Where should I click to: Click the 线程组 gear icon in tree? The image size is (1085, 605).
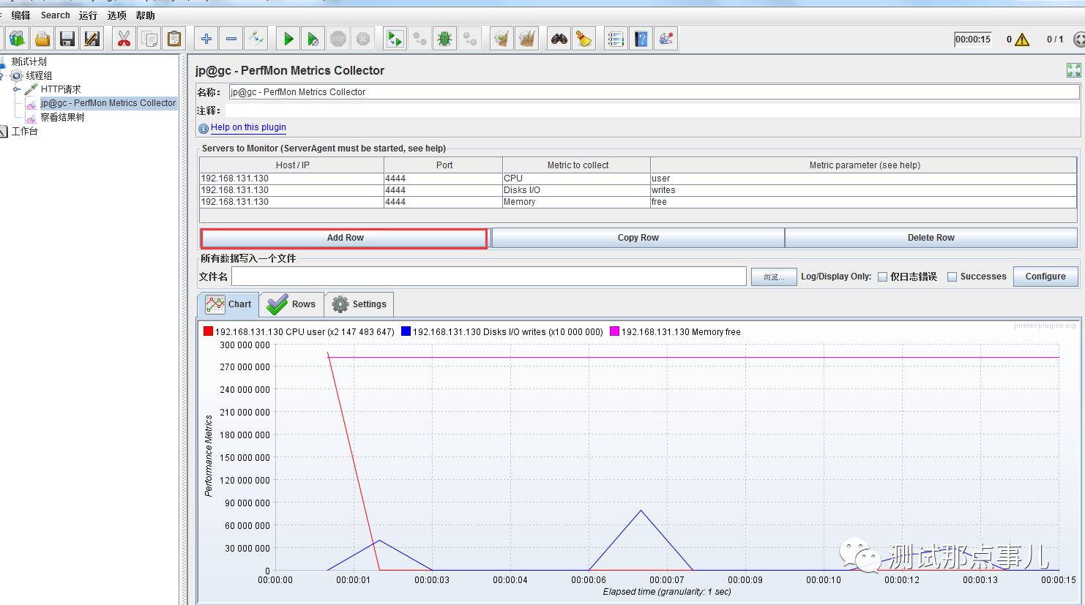(x=17, y=75)
